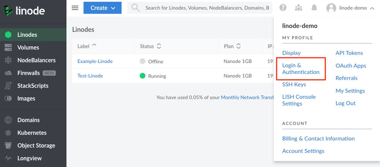380x167 pixels.
Task: Click the Linode logo in sidebar
Action: point(24,11)
